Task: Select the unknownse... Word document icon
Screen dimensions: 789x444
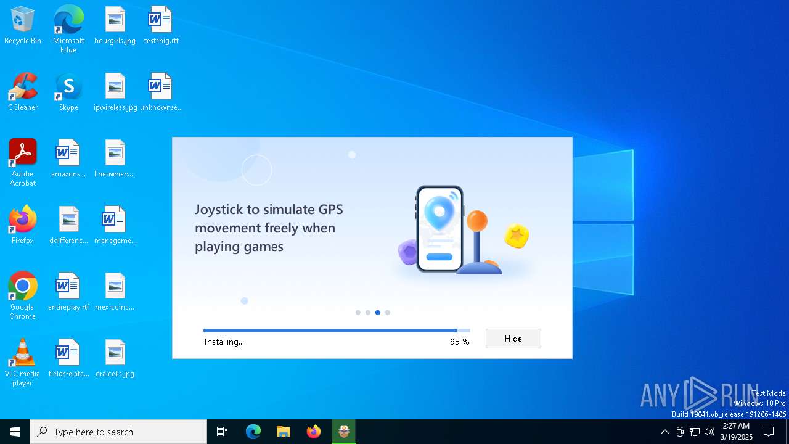Action: click(x=161, y=92)
